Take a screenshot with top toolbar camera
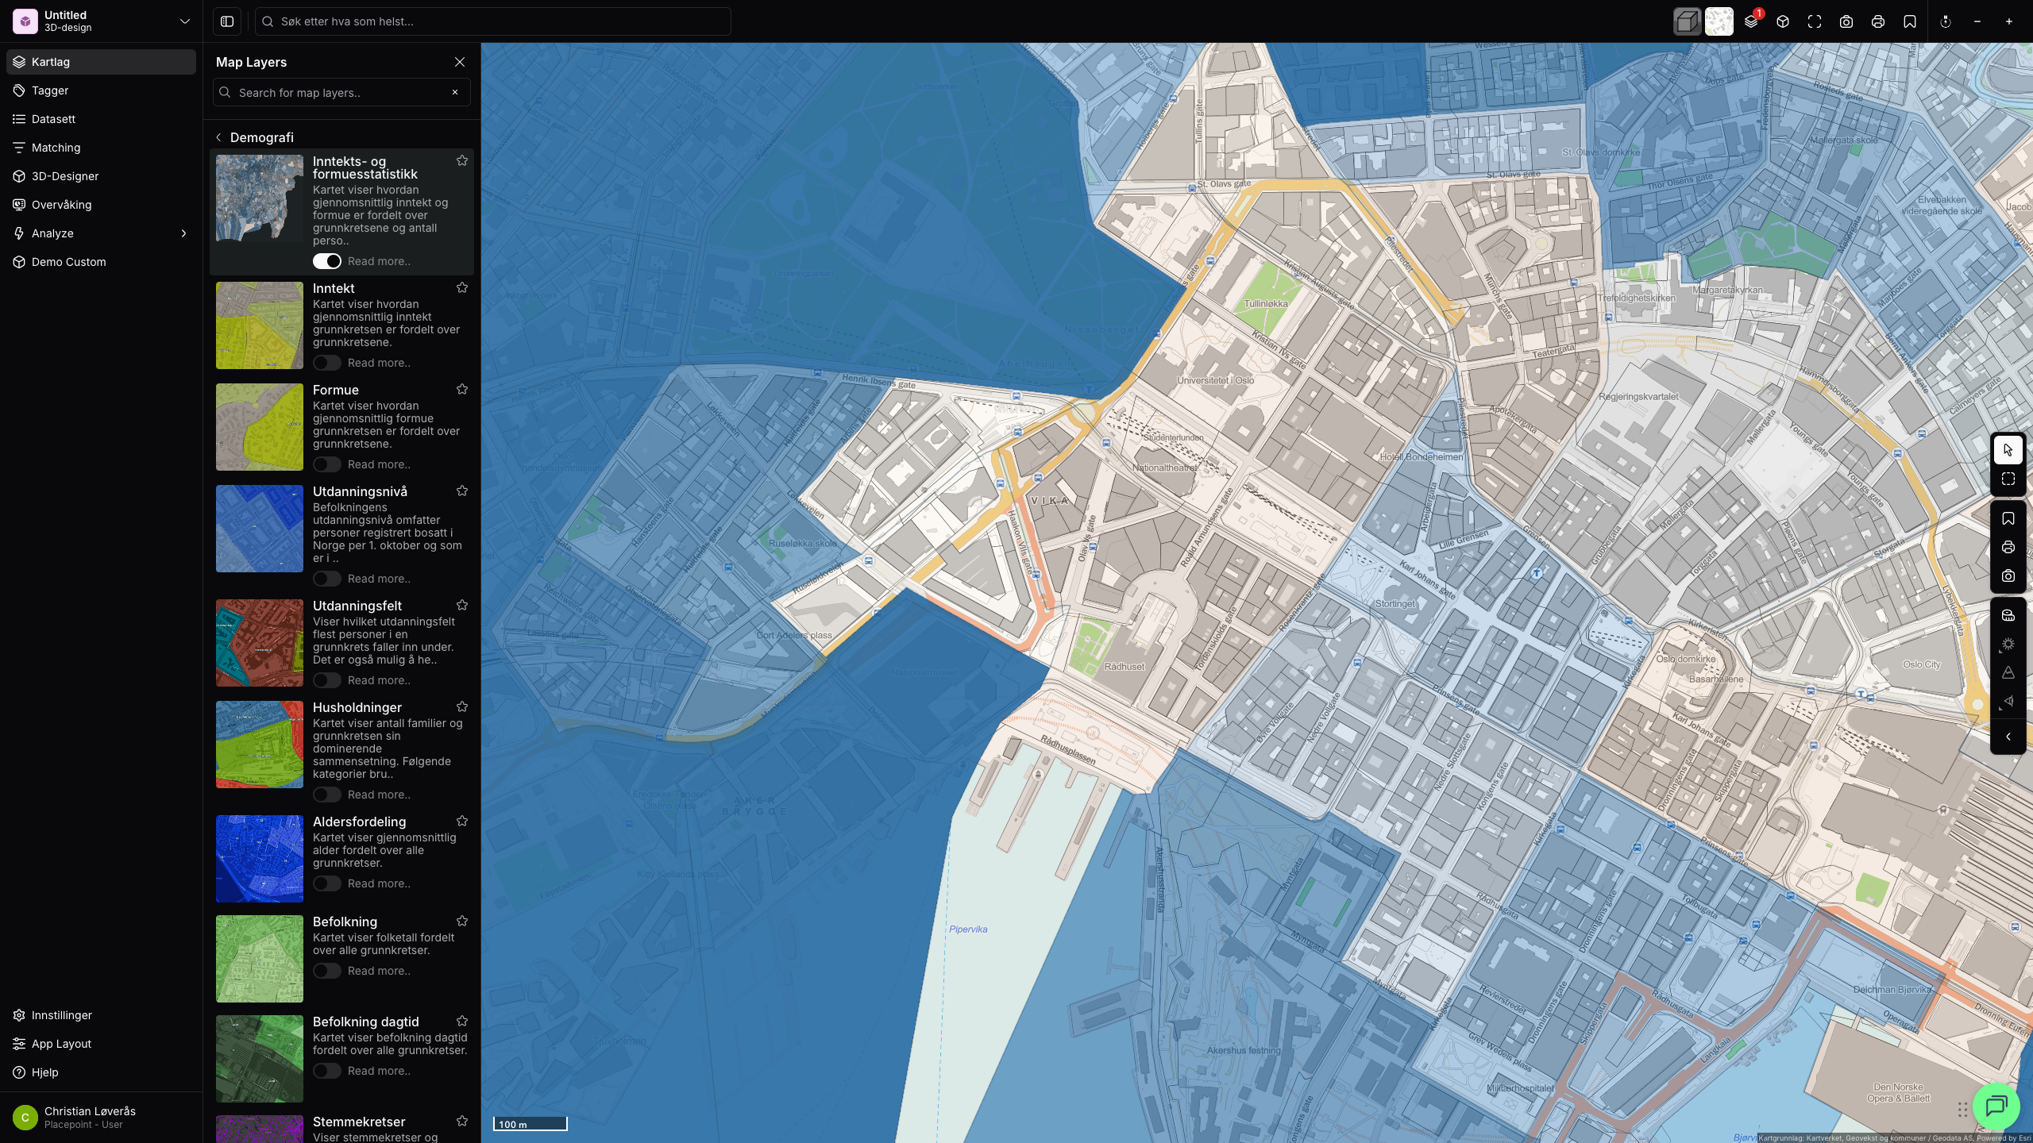Screen dimensions: 2033x1143 (1846, 21)
